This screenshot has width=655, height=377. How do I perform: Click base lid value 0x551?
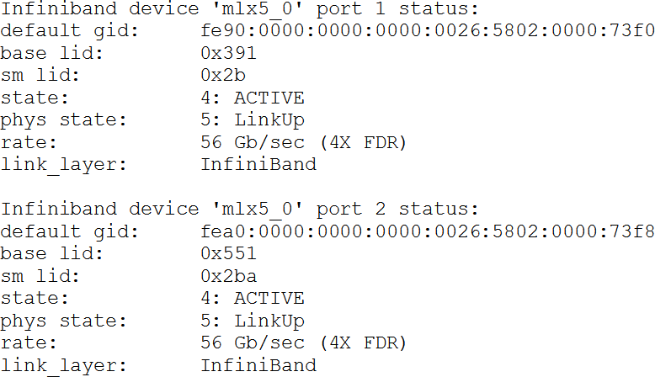[228, 253]
